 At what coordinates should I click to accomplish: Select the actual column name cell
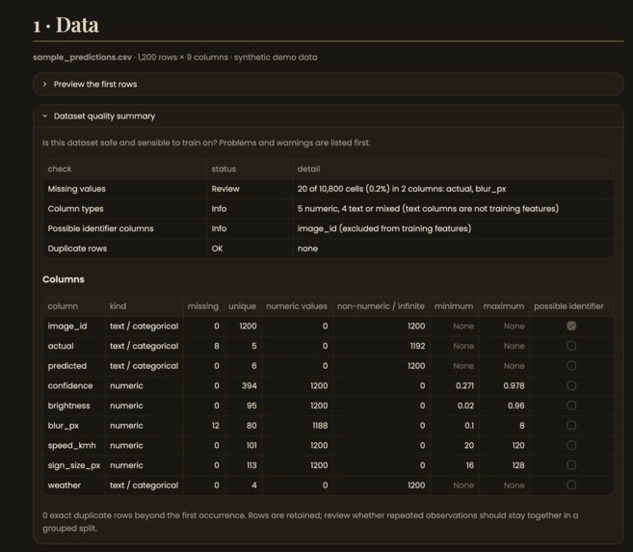74,346
